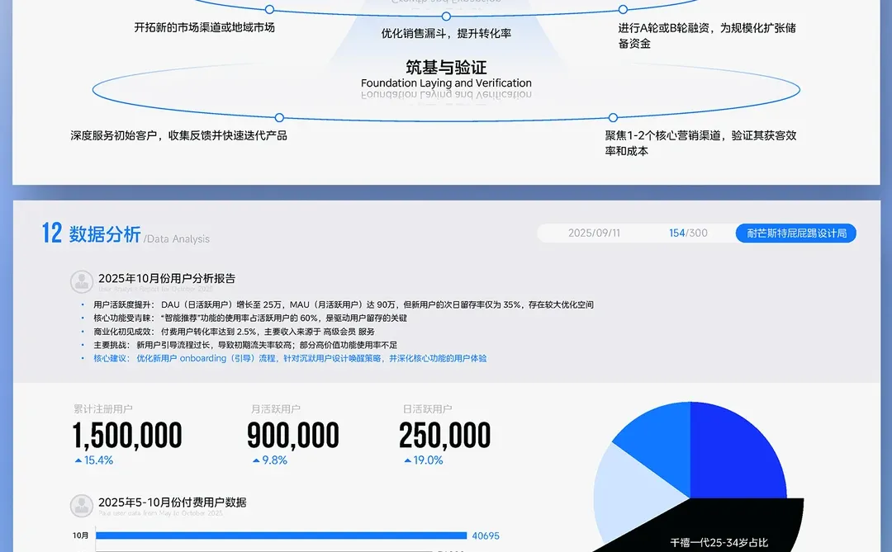This screenshot has height=552, width=892.
Task: Click the up-triangle icon next to 15.4%
Action: point(78,460)
